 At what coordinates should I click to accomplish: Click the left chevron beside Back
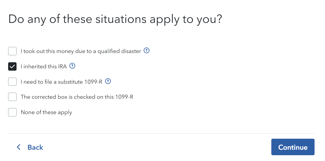click(x=19, y=147)
